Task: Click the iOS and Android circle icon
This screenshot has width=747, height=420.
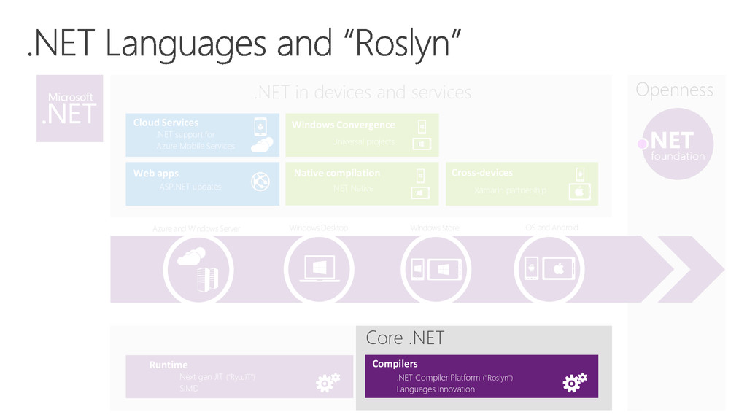Action: (549, 270)
